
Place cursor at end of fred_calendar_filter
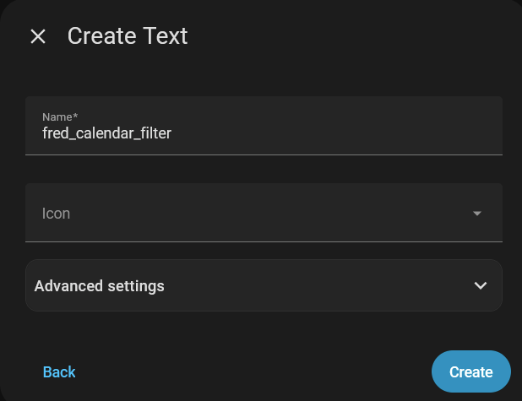171,133
